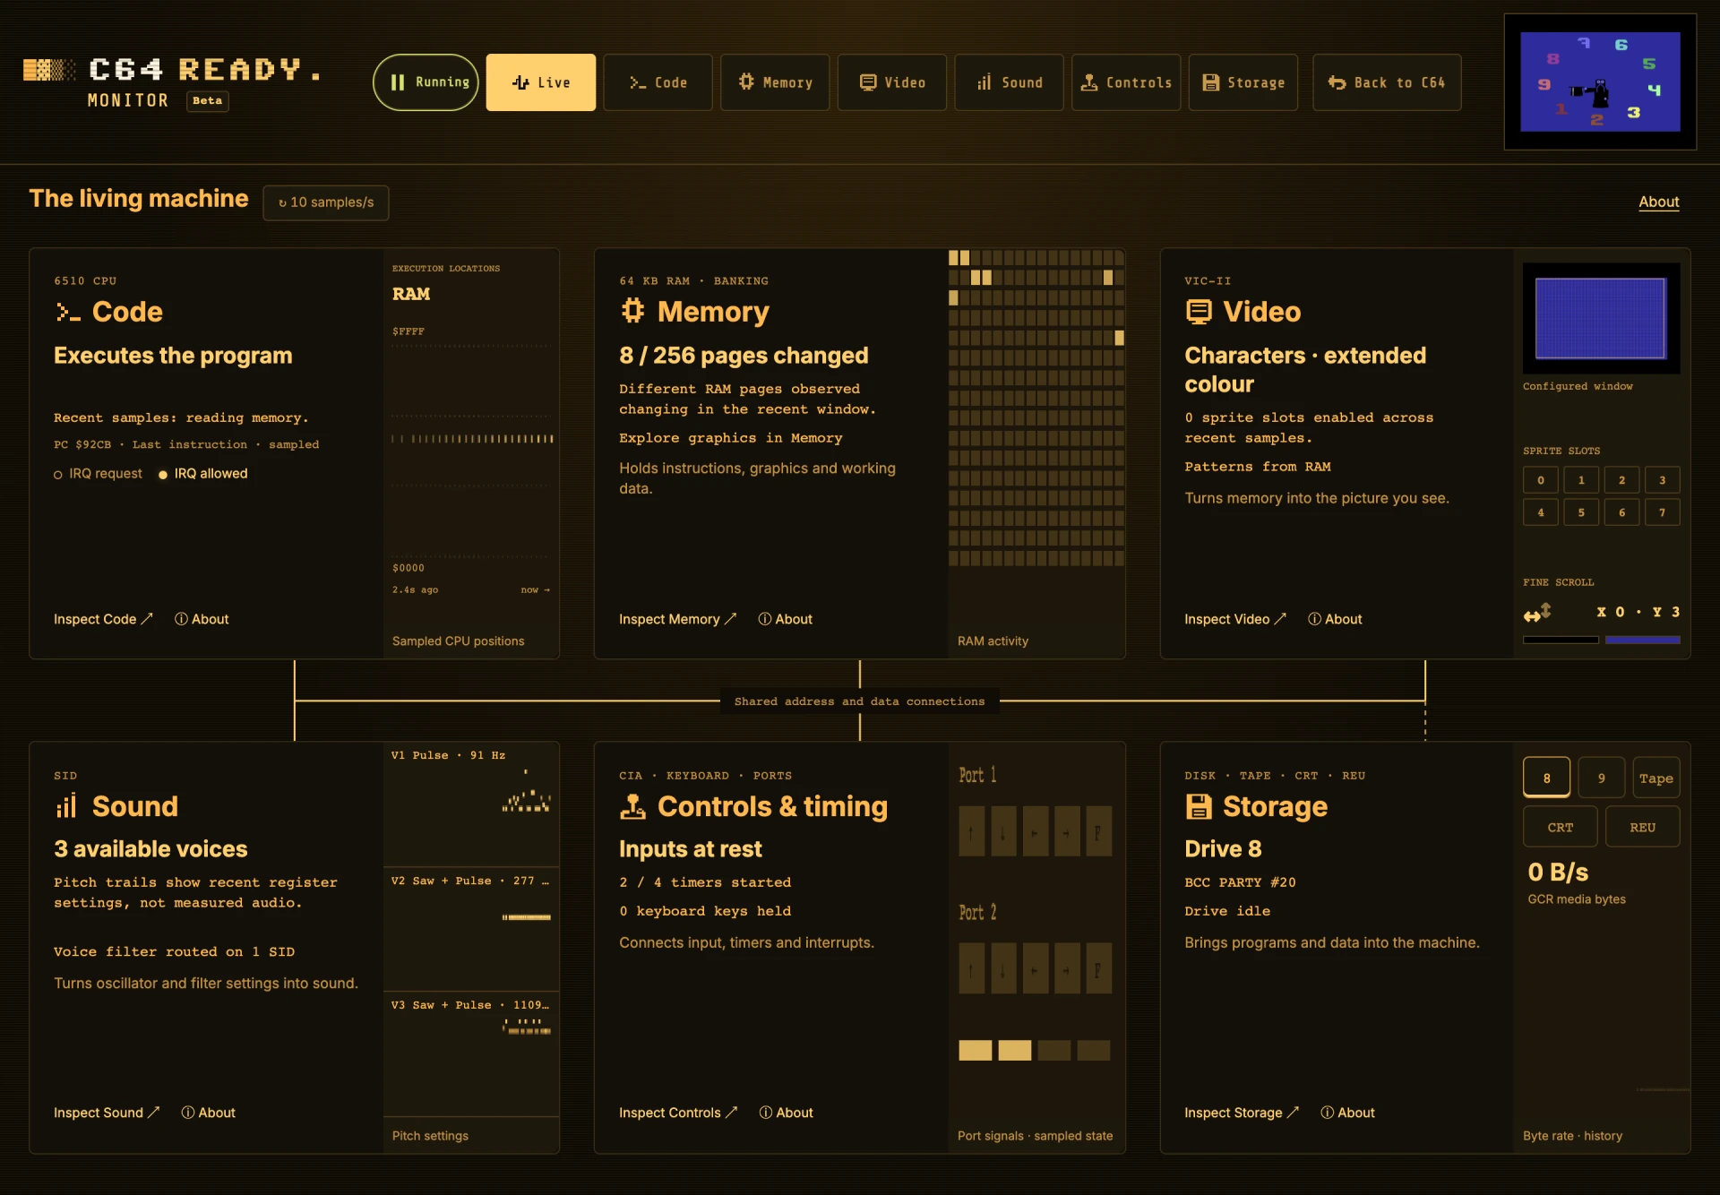Open About in the Sound card
Screen dimensions: 1720x1195
pos(208,1113)
